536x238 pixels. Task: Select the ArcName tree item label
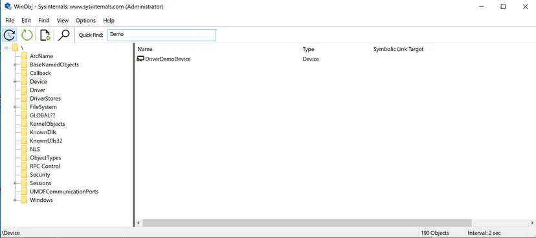41,56
